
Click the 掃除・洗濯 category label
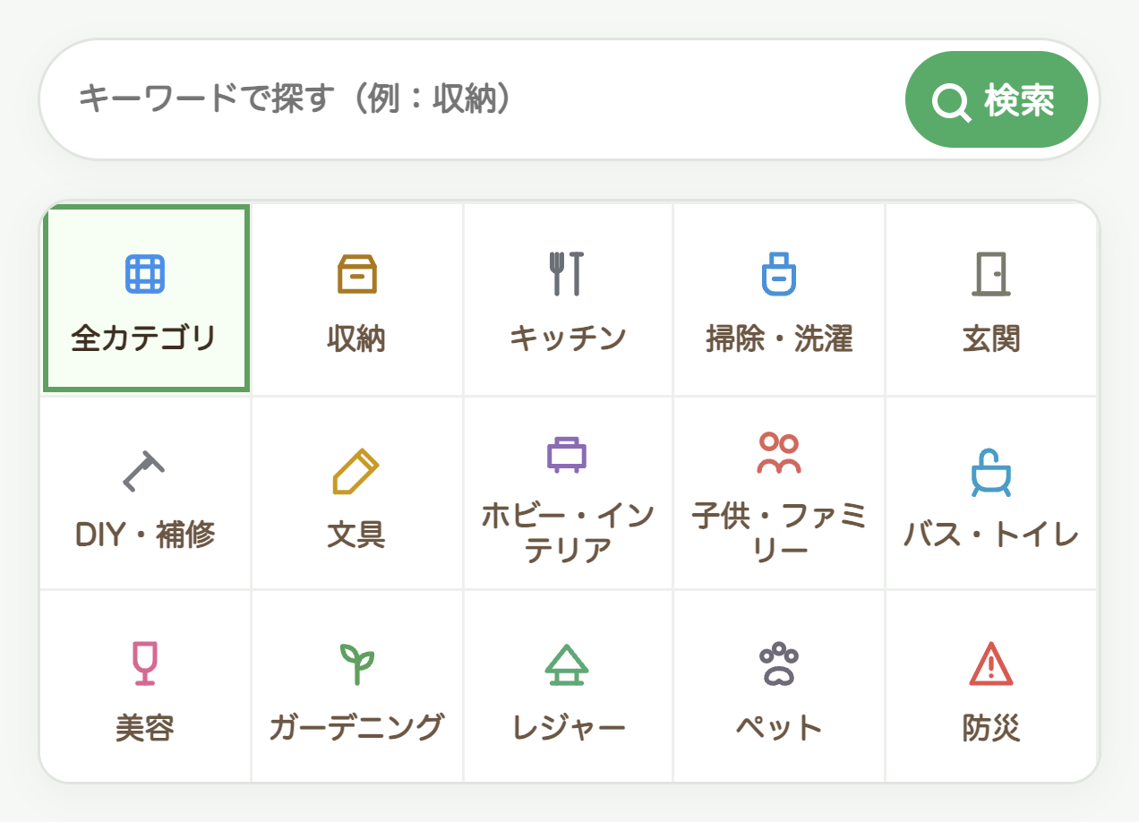[x=779, y=339]
